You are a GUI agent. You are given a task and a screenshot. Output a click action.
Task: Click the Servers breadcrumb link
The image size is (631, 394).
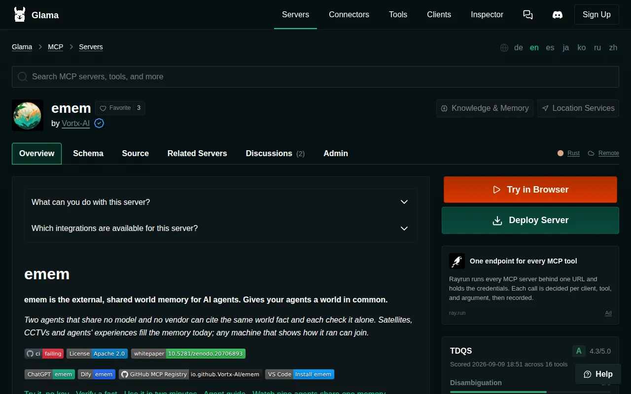tap(91, 47)
